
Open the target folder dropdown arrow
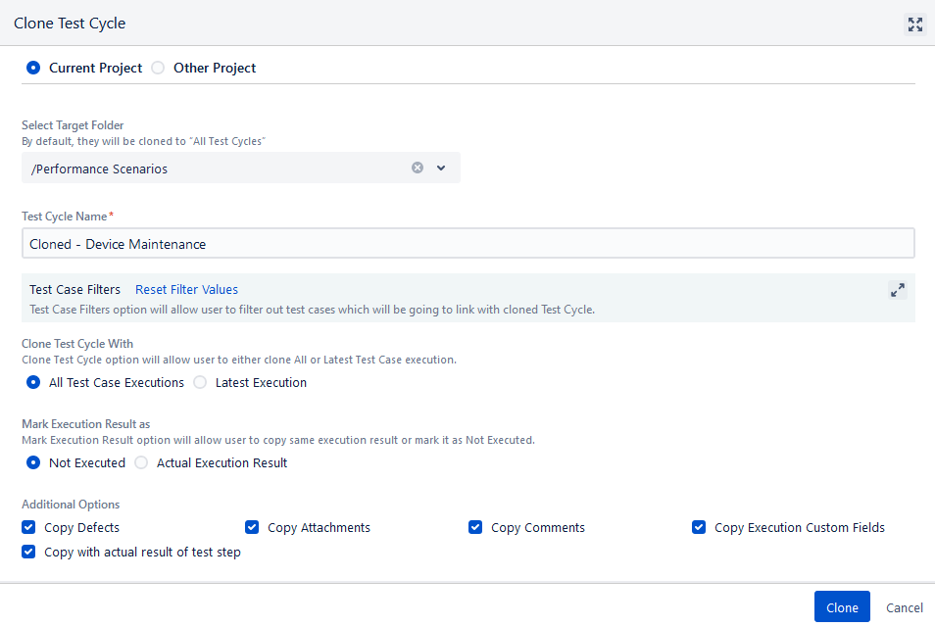tap(441, 168)
